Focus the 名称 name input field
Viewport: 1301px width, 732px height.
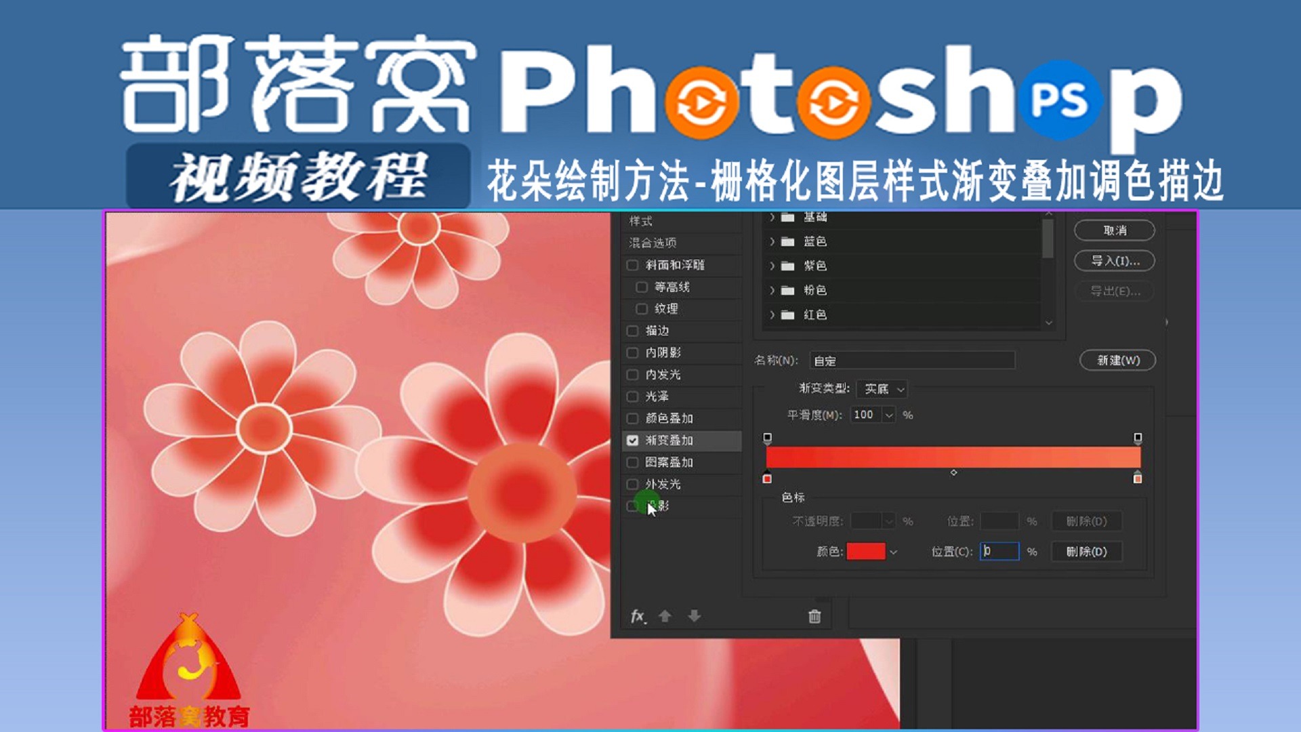pos(912,361)
